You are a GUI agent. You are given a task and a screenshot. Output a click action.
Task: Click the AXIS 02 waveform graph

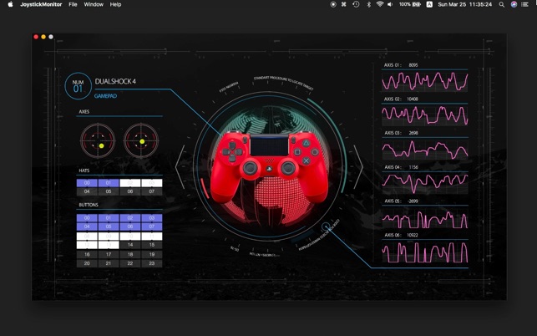point(424,115)
